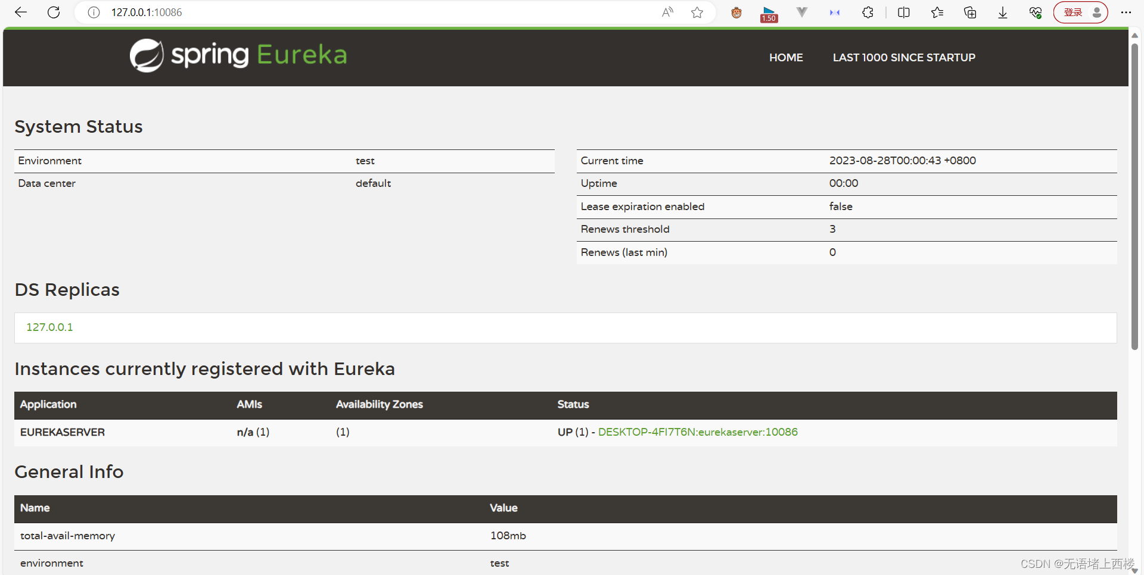1144x575 pixels.
Task: Click the DS Replicas heading
Action: 67,290
